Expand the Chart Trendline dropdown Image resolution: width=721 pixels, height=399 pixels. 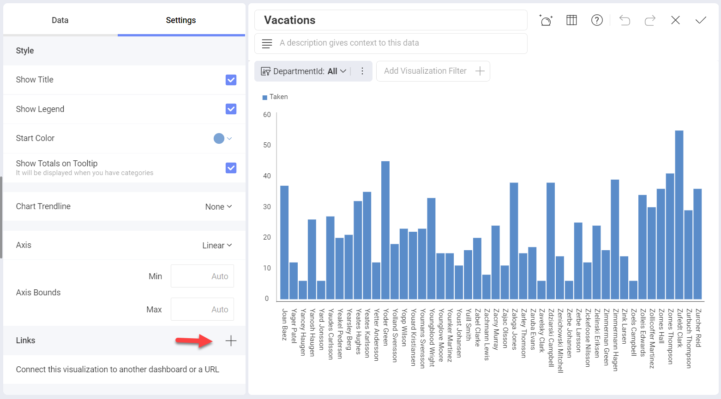tap(218, 207)
